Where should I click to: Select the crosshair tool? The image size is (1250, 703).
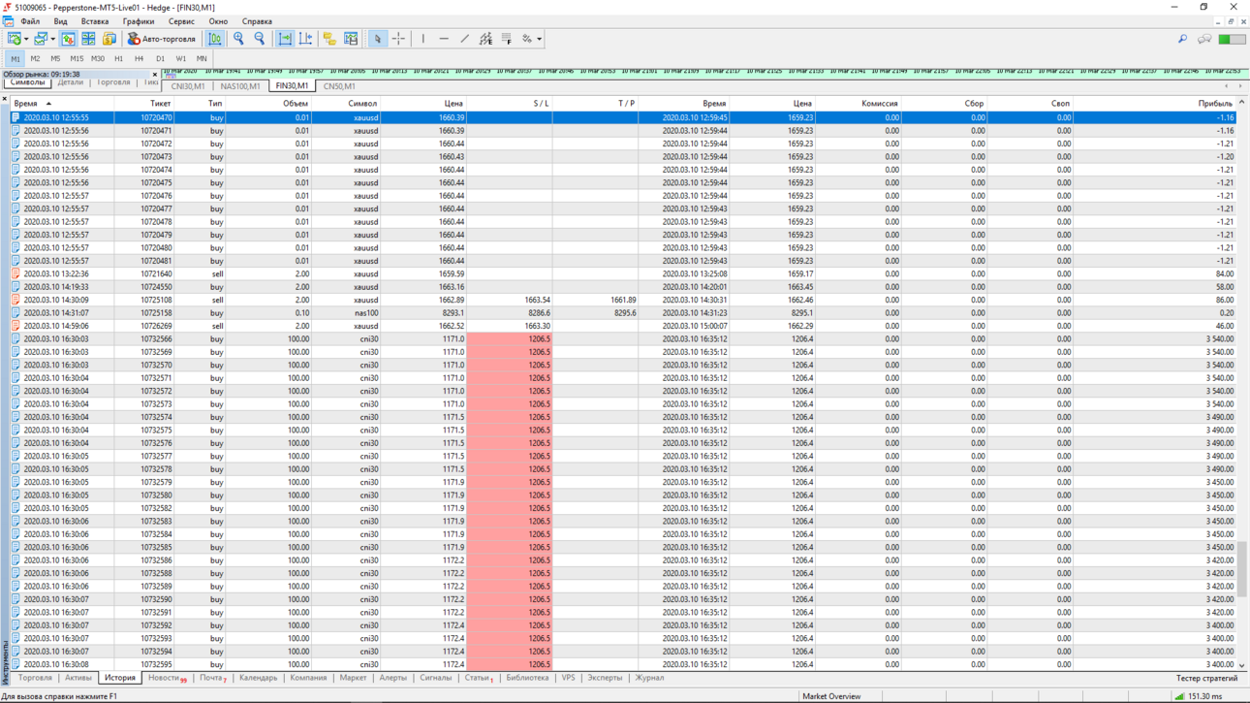point(398,39)
